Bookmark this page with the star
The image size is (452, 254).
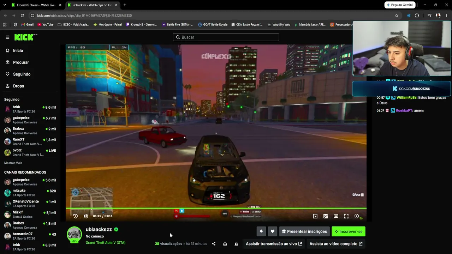click(x=397, y=16)
